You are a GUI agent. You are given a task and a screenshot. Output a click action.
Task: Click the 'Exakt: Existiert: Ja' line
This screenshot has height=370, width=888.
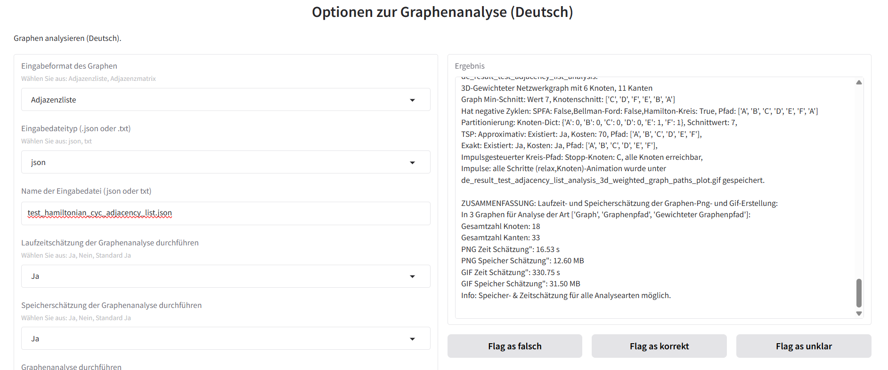click(559, 145)
